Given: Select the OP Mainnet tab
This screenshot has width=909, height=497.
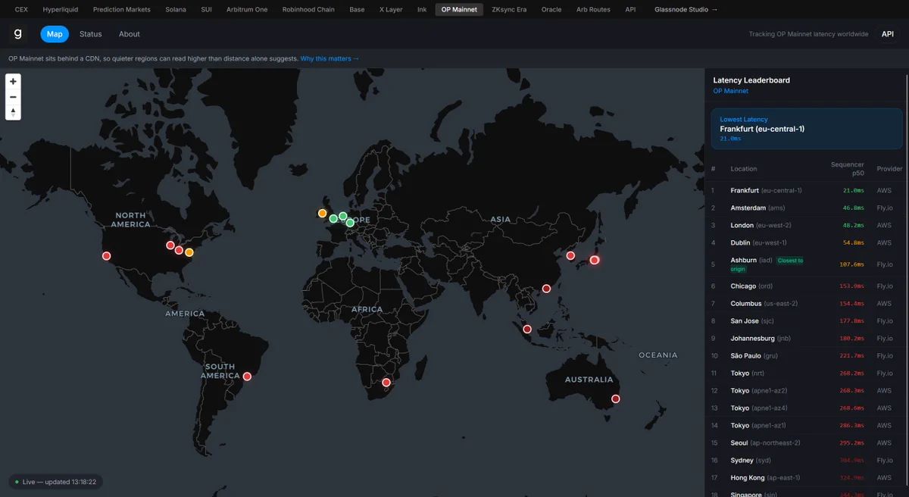Looking at the screenshot, I should click(460, 10).
